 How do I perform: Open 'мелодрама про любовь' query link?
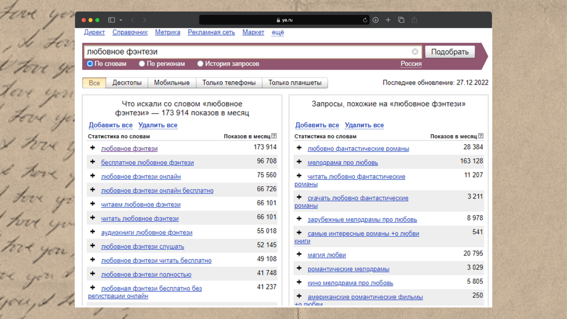pos(343,162)
